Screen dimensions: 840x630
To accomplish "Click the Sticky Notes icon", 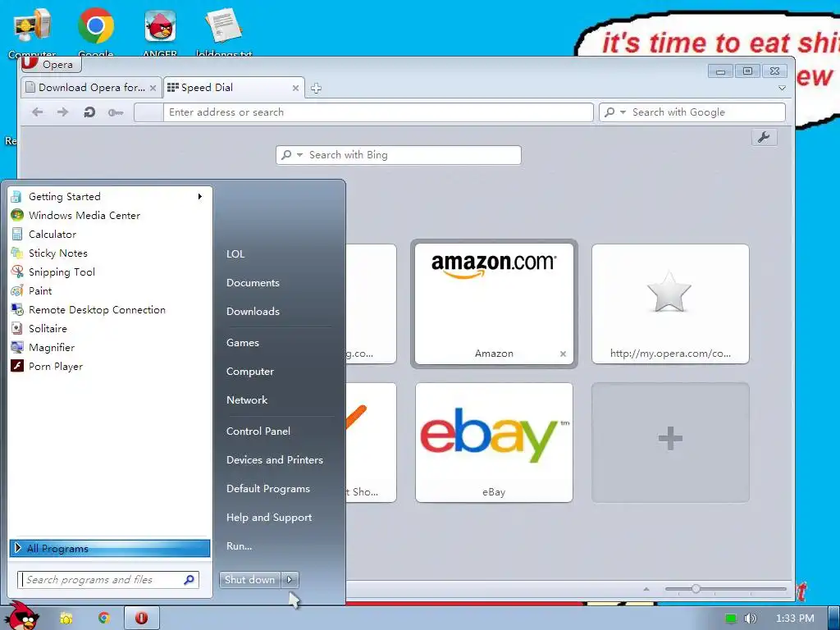I will [x=17, y=253].
